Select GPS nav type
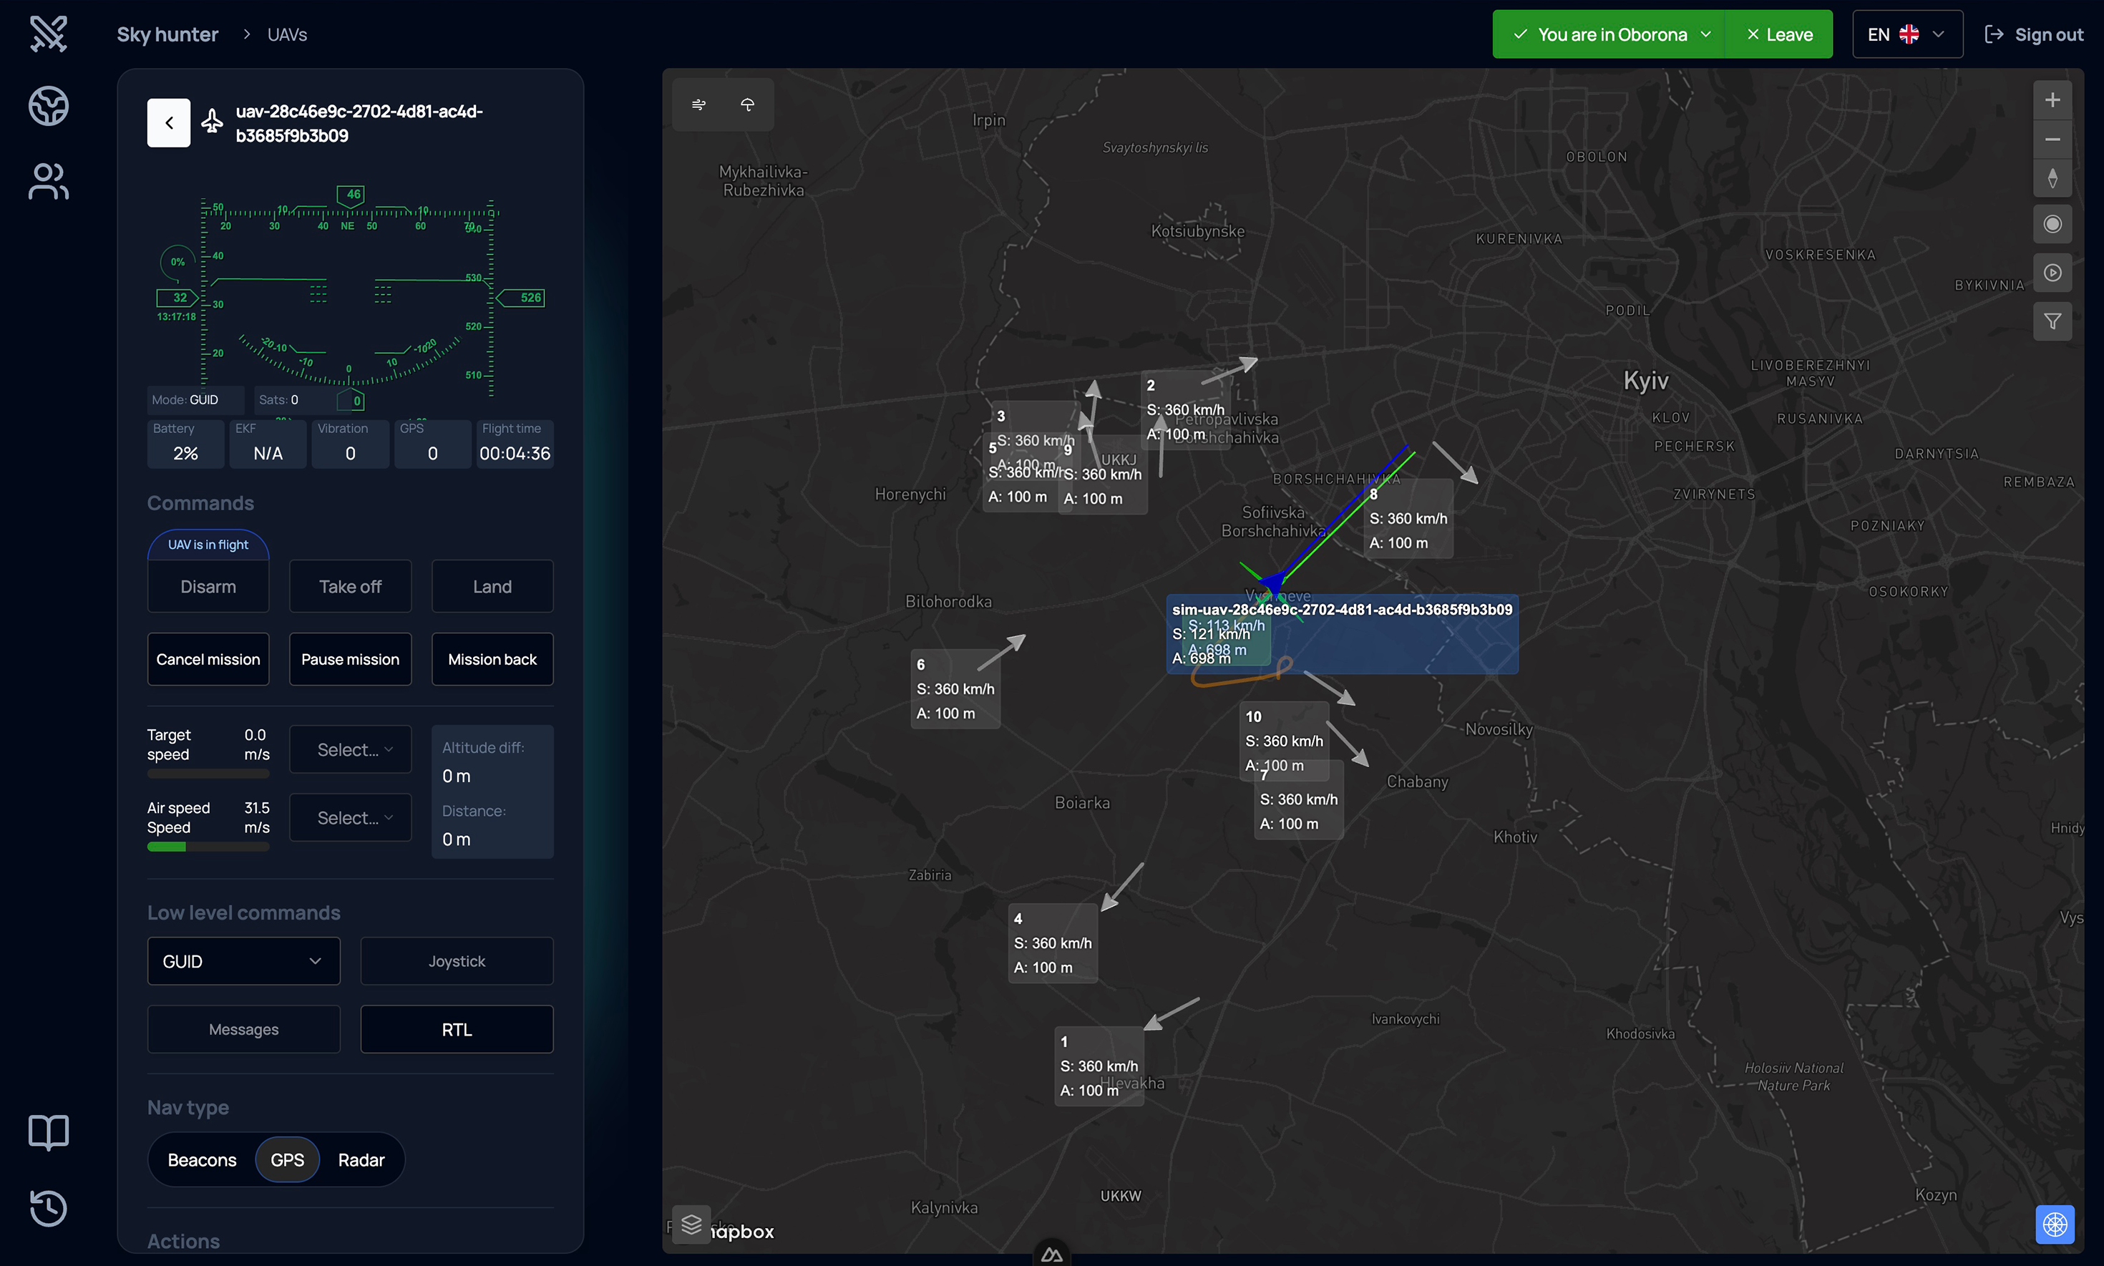This screenshot has width=2104, height=1266. point(288,1159)
